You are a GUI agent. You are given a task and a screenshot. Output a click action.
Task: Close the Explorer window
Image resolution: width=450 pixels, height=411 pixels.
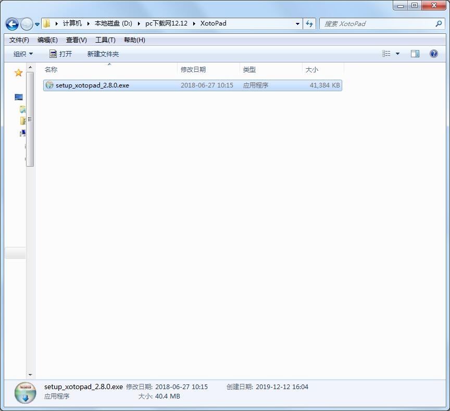434,5
